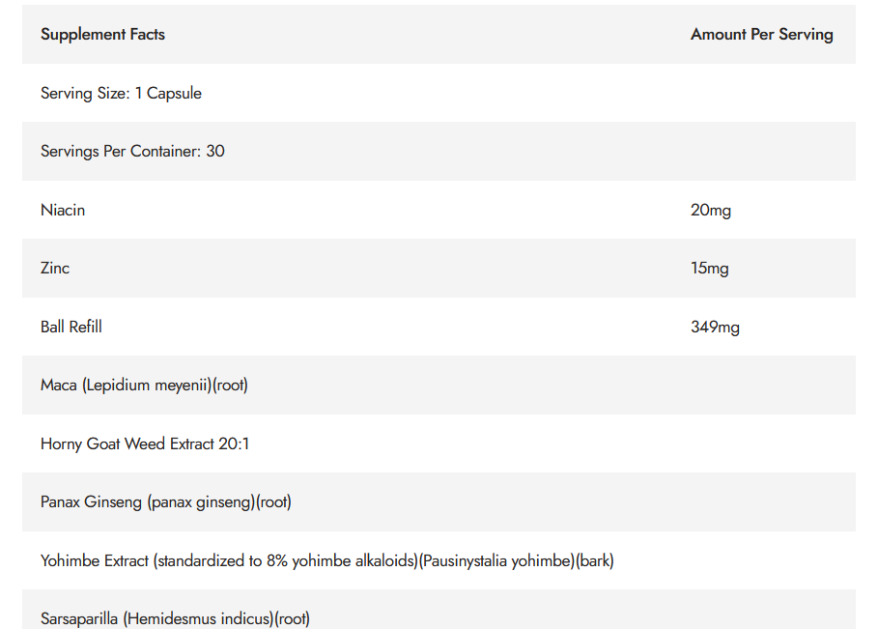The image size is (878, 629).
Task: Click the 349mg blend amount
Action: point(715,327)
